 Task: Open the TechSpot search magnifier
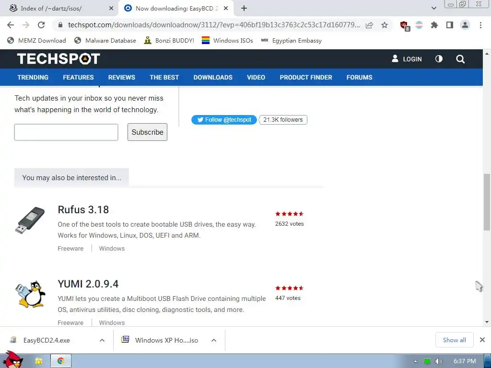point(460,59)
